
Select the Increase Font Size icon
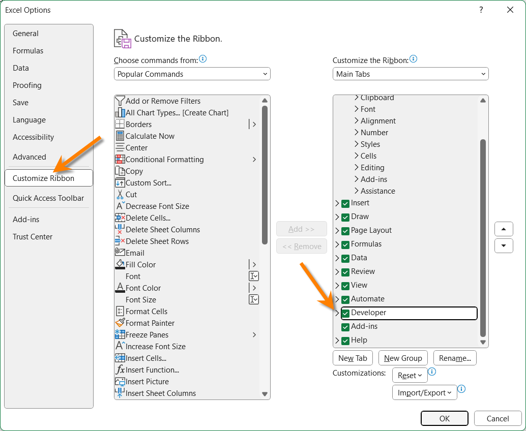coord(120,346)
